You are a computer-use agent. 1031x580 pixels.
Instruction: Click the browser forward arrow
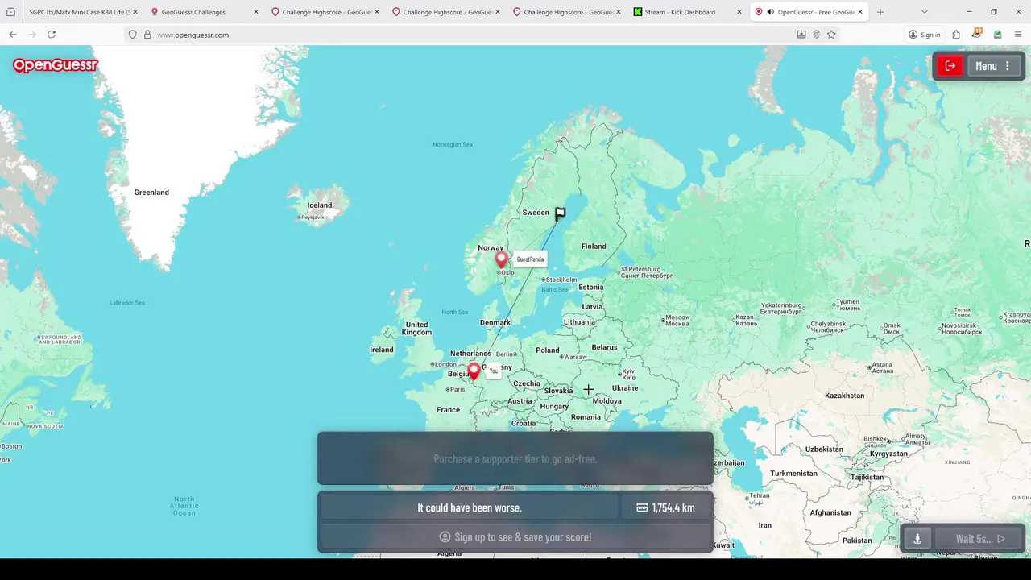[32, 35]
